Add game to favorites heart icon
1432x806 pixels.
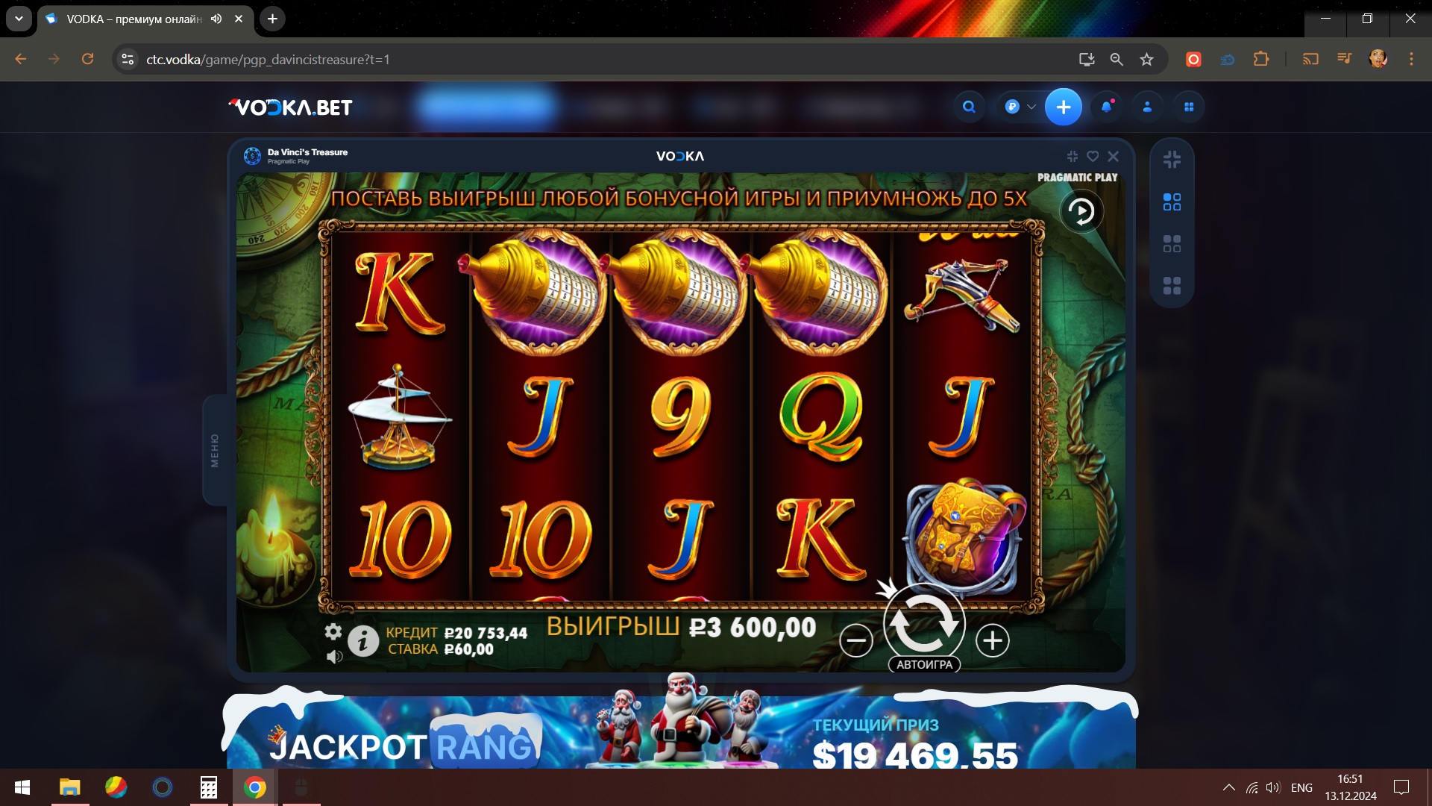(x=1093, y=156)
